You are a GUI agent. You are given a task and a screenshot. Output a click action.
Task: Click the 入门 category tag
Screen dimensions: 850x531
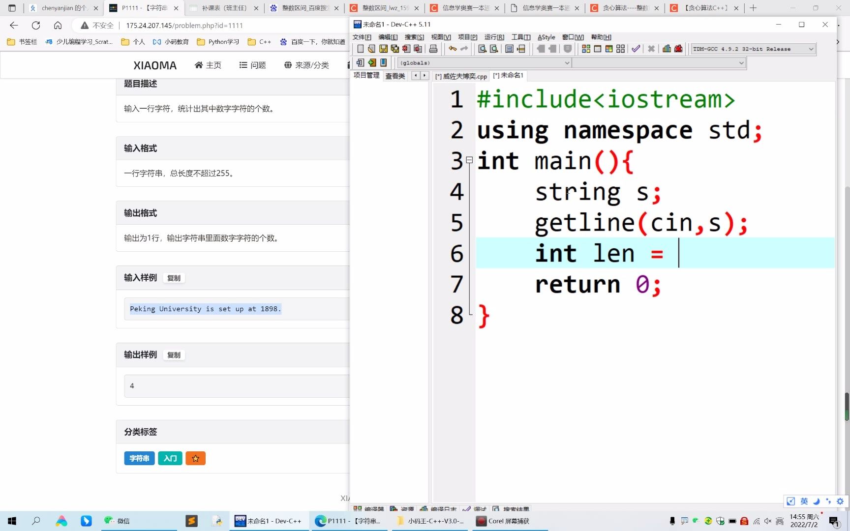170,458
